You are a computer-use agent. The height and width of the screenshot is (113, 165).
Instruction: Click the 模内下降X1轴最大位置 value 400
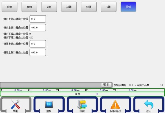pos(31,38)
